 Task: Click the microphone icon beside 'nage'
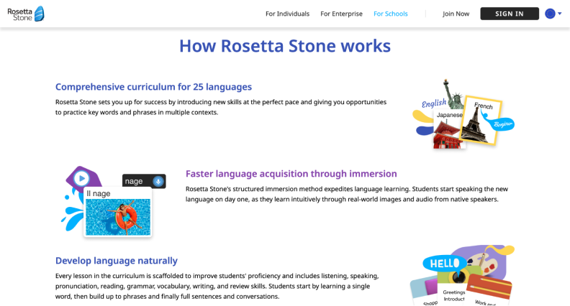click(158, 181)
